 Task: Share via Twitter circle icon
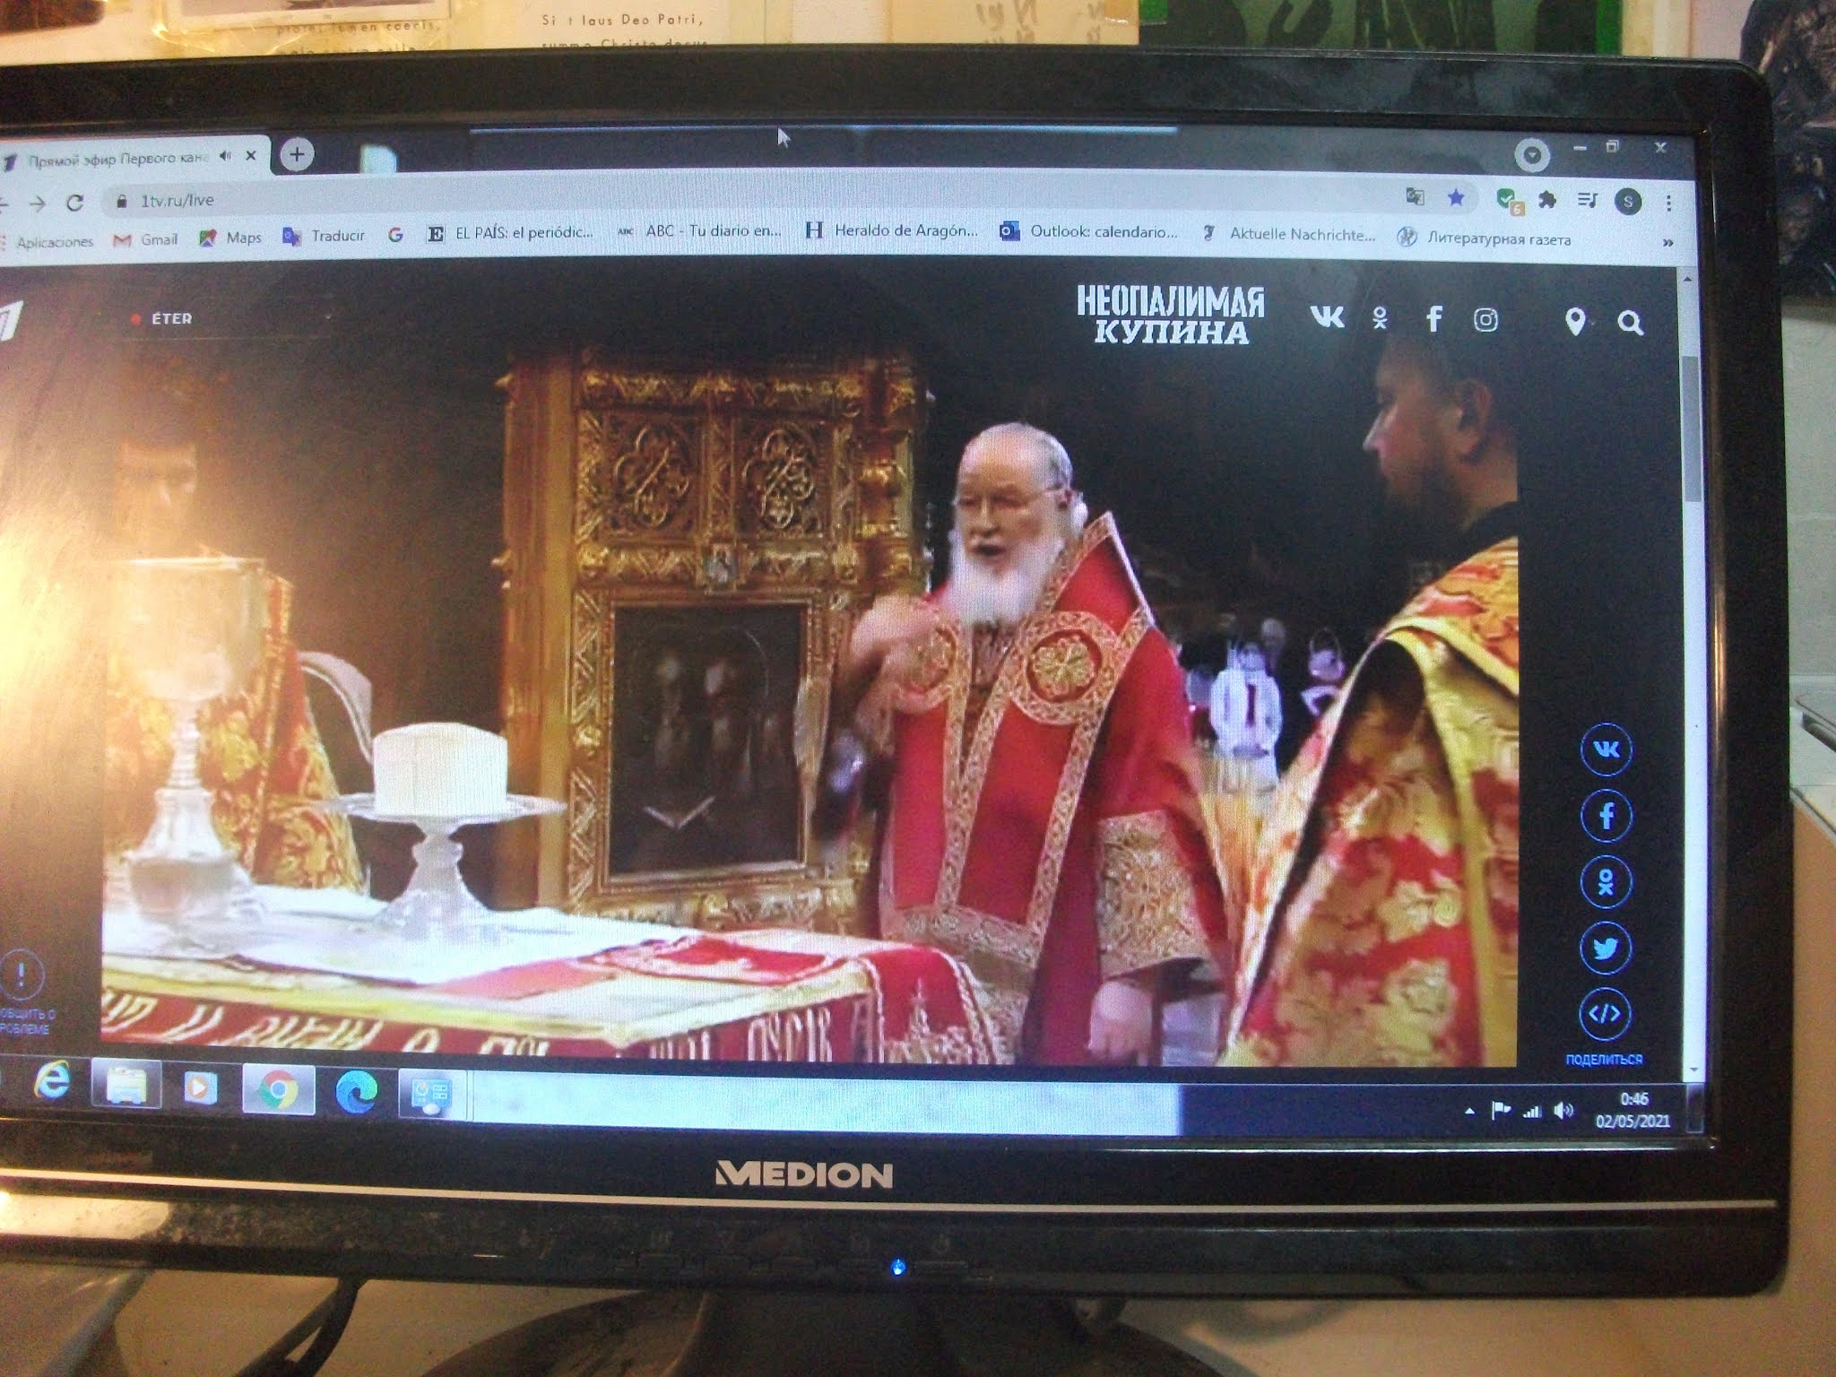click(1605, 948)
